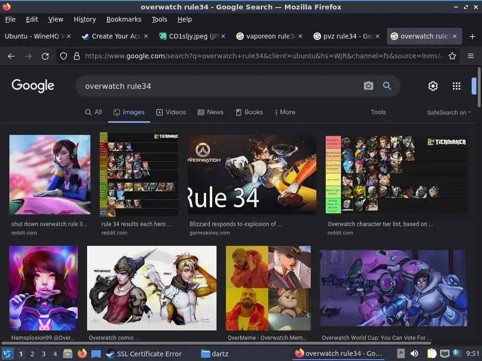Open the Google apps grid
482x361 pixels.
click(457, 86)
